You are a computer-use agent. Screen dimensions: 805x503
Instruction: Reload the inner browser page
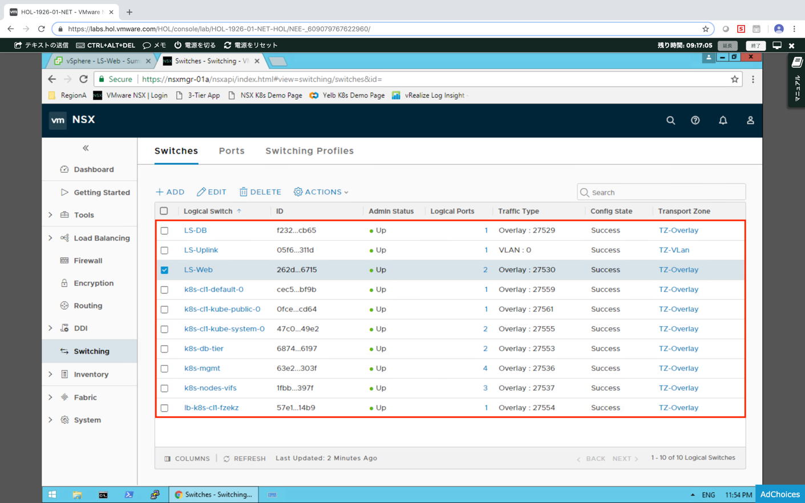pyautogui.click(x=83, y=79)
